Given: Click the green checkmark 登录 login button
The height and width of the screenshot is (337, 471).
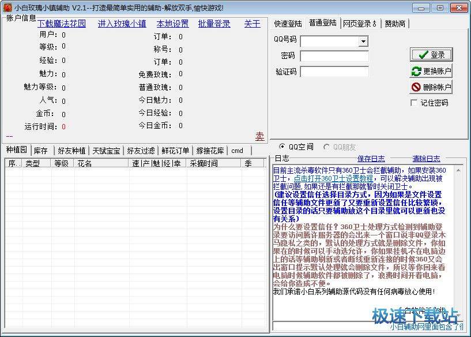Looking at the screenshot, I should click(x=431, y=55).
